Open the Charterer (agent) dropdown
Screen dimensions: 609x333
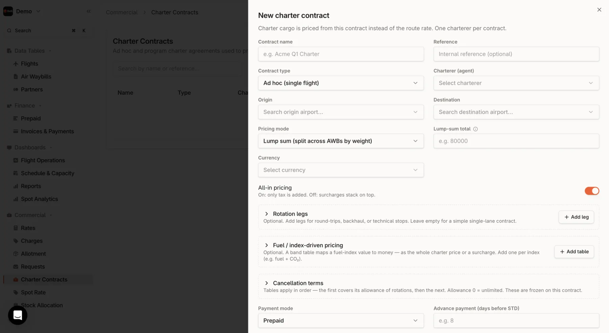(x=516, y=83)
